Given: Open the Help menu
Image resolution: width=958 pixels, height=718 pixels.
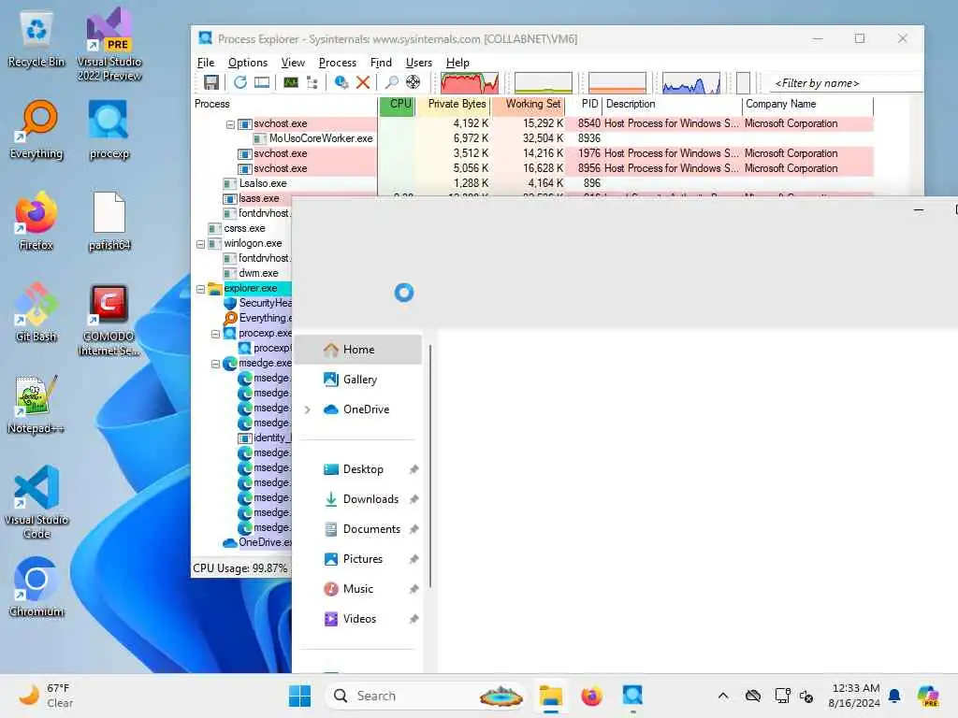Looking at the screenshot, I should pos(457,63).
